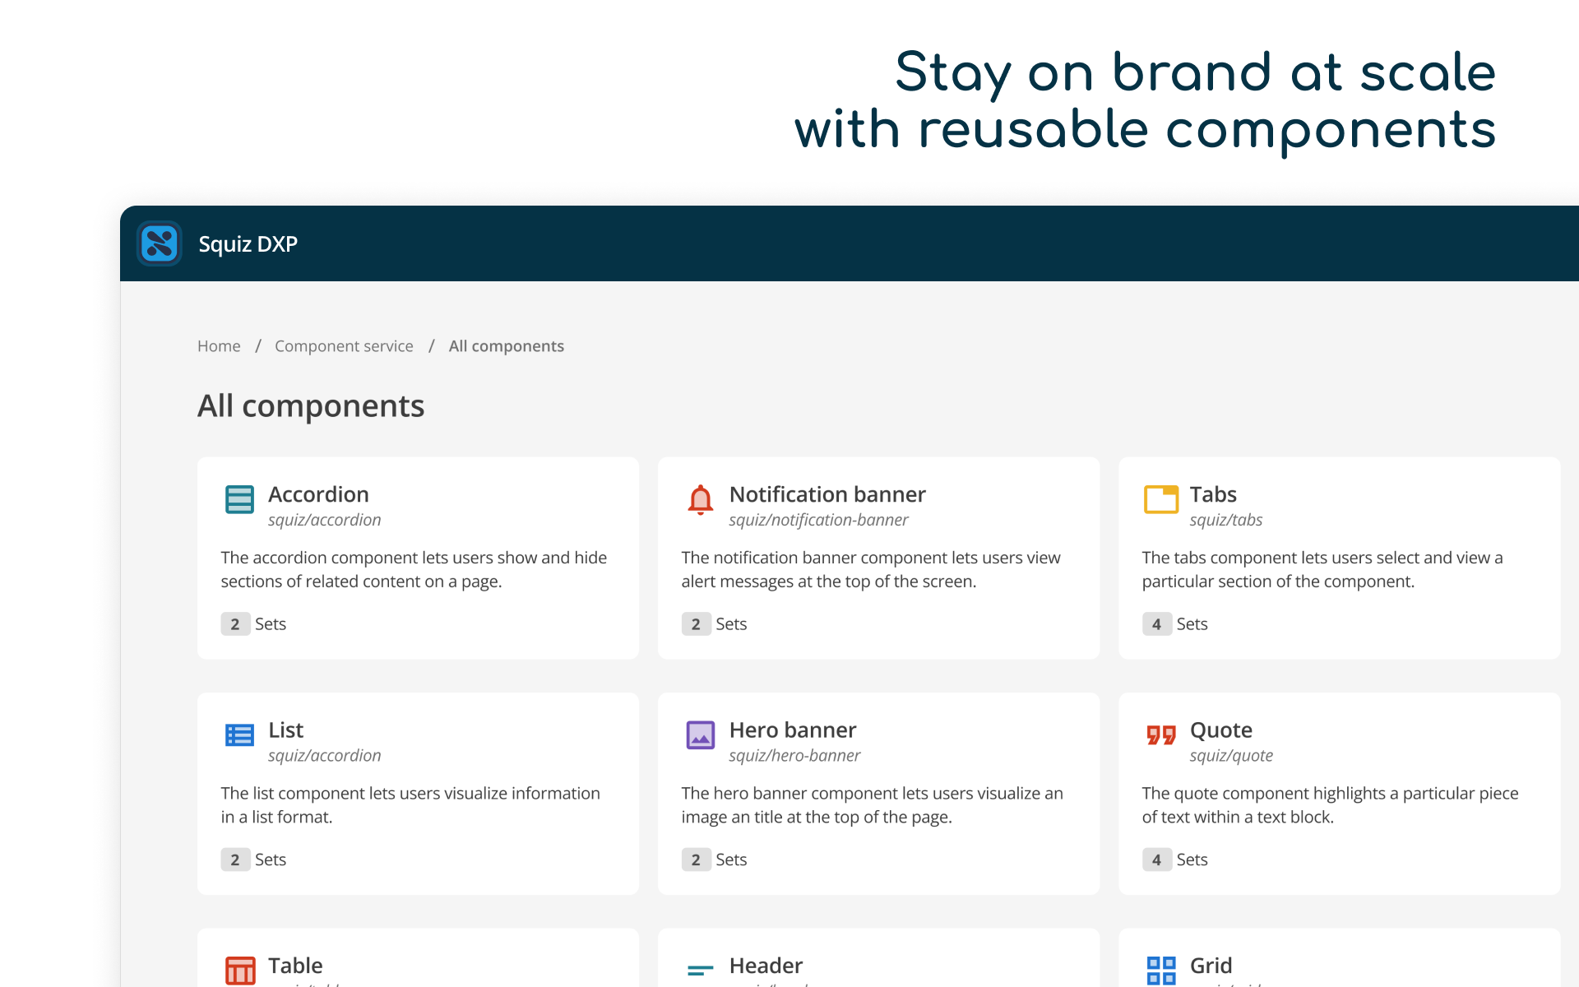Image resolution: width=1579 pixels, height=987 pixels.
Task: Select the All components breadcrumb
Action: 506,346
